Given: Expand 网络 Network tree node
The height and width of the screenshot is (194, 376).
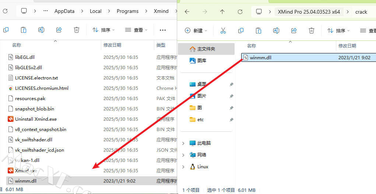Looking at the screenshot, I should point(183,155).
